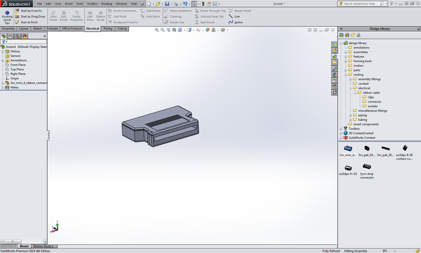
Task: Click Start at Point
Action: pos(26,22)
